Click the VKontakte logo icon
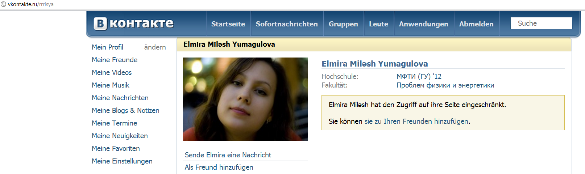The image size is (585, 174). [x=100, y=24]
